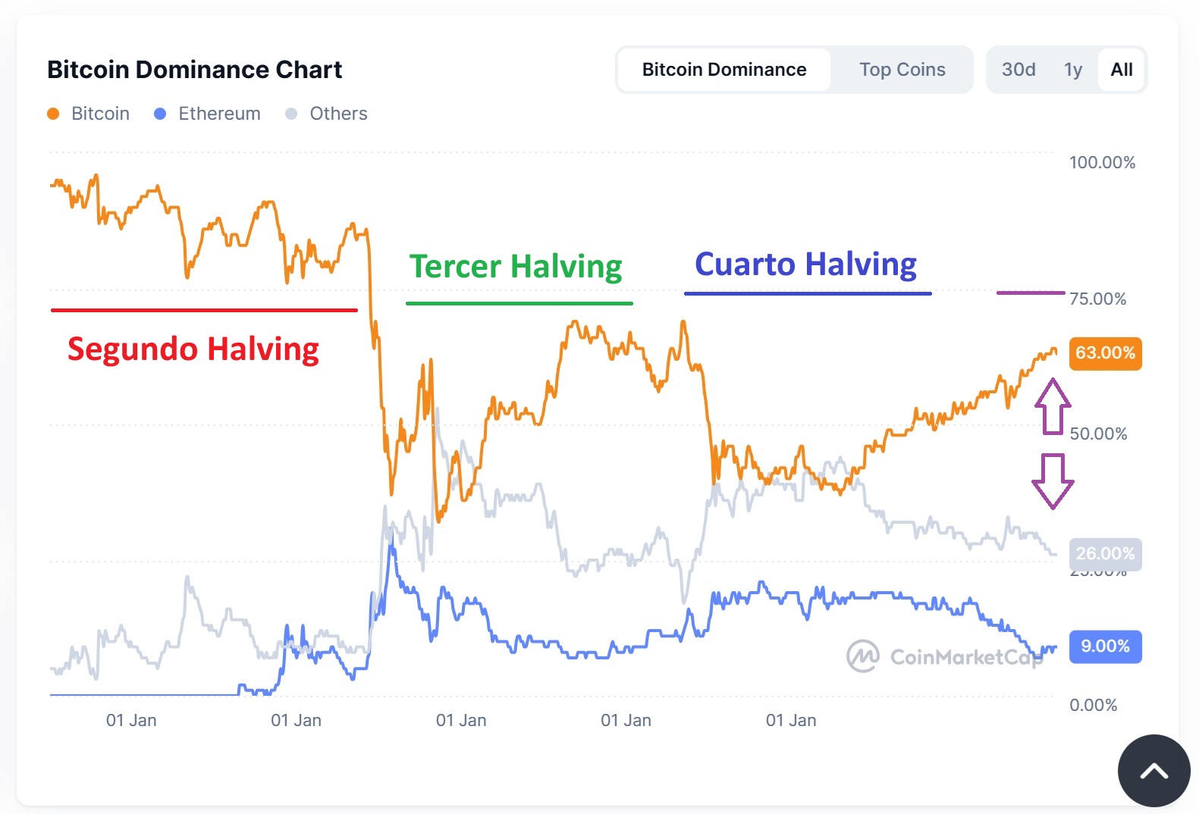The height and width of the screenshot is (814, 1199).
Task: Click the CoinMarketCap watermark logo
Action: (863, 656)
